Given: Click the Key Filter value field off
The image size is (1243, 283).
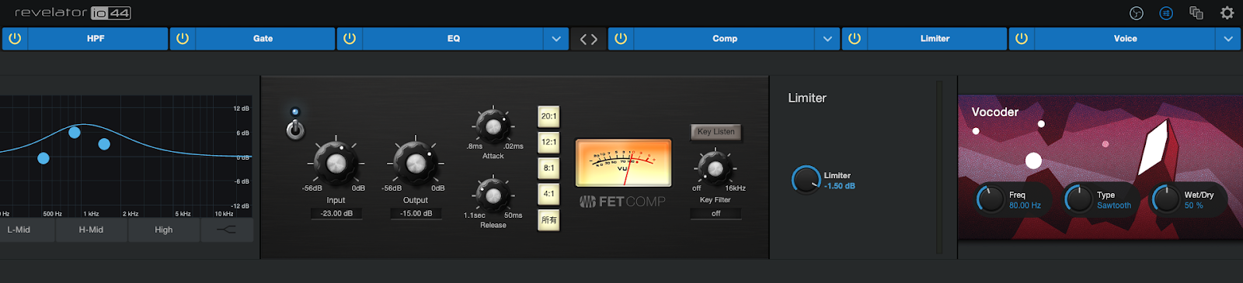Looking at the screenshot, I should point(716,213).
